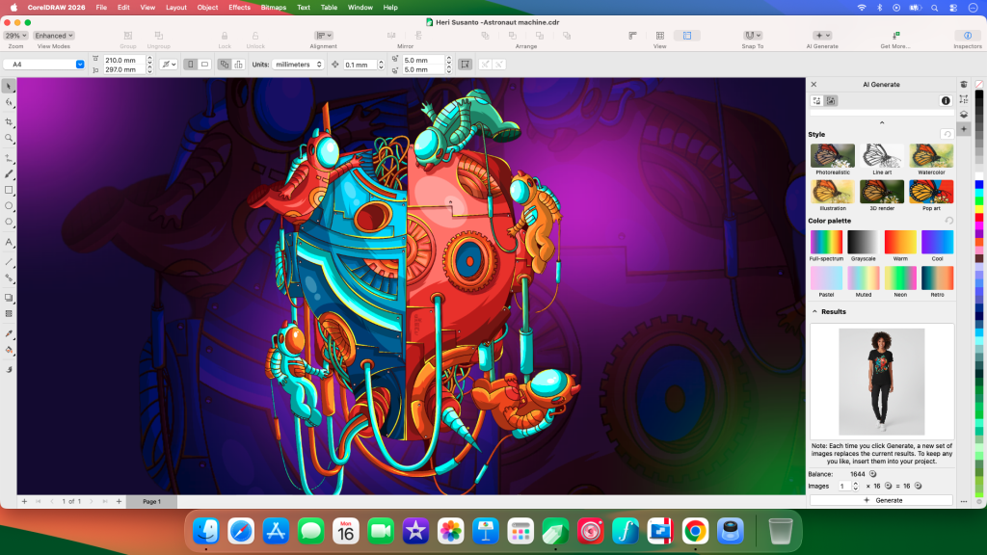Open the A4 page size dropdown

[80, 65]
